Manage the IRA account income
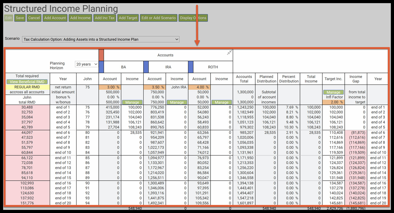The width and height of the screenshot is (394, 213). coord(177,102)
